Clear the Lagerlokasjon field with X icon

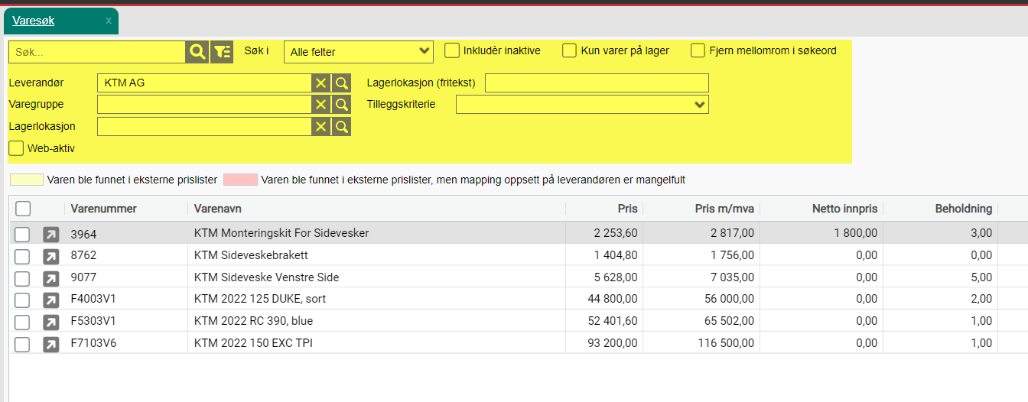pyautogui.click(x=321, y=126)
